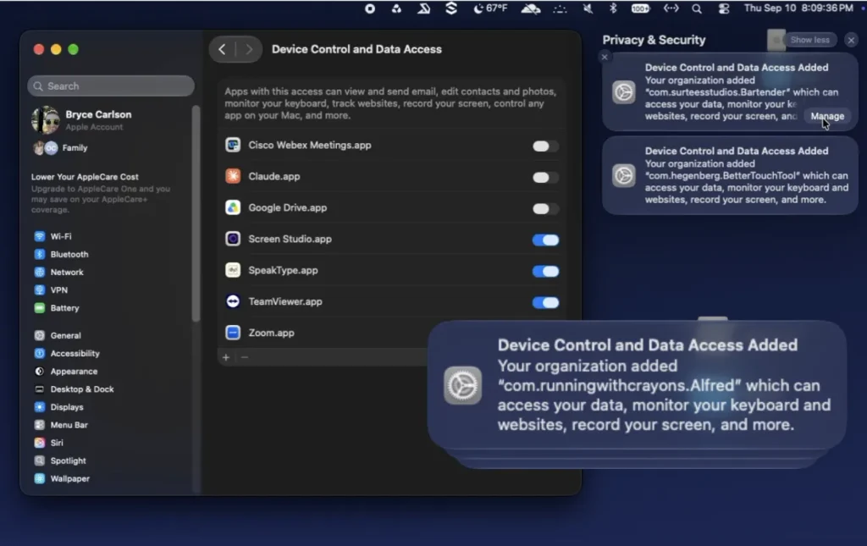Clear Privacy & Security notification group
This screenshot has width=867, height=546.
852,40
